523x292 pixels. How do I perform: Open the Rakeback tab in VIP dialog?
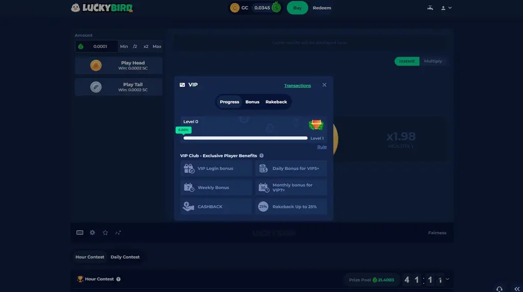tap(276, 102)
